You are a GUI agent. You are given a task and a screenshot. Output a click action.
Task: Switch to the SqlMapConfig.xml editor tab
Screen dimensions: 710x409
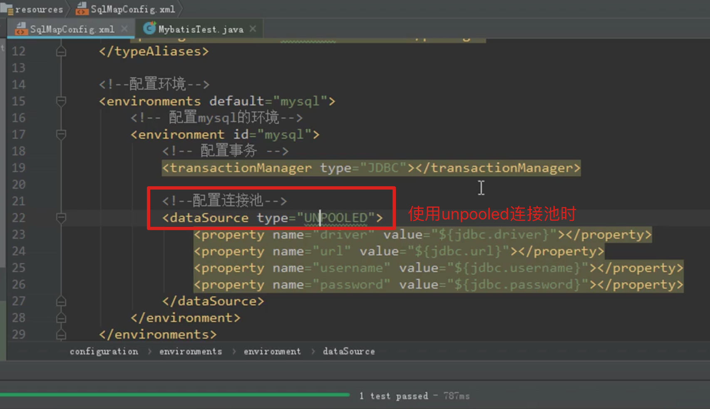(72, 29)
